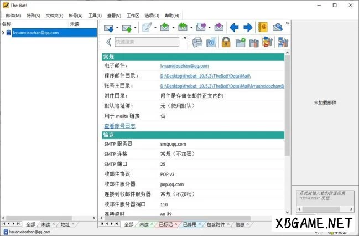Image resolution: width=359 pixels, height=236 pixels.
Task: Open dropdown arrow beside new message icon
Action: click(155, 27)
